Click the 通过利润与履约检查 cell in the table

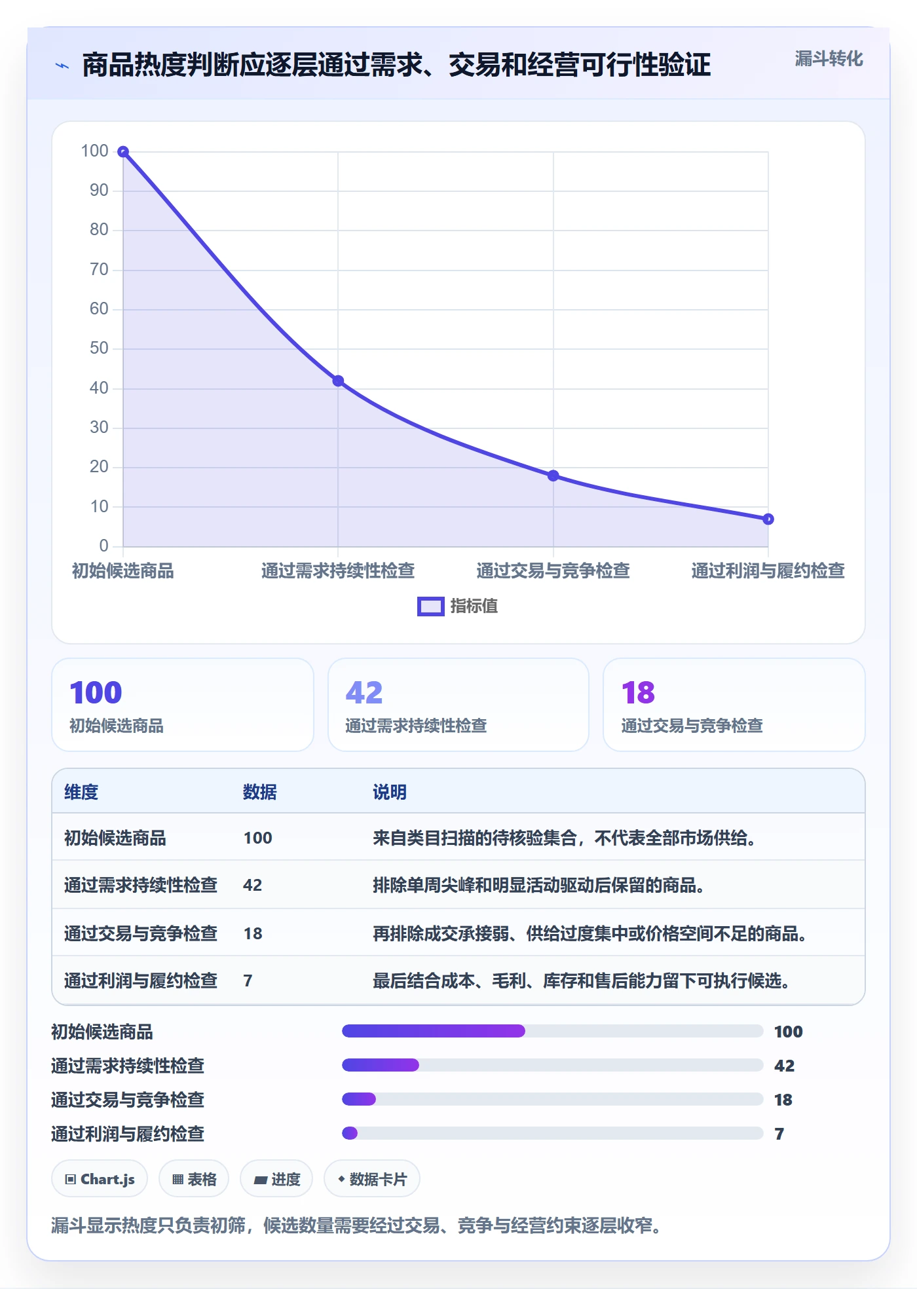click(141, 981)
